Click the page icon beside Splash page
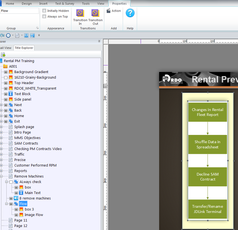 pyautogui.click(x=11, y=127)
